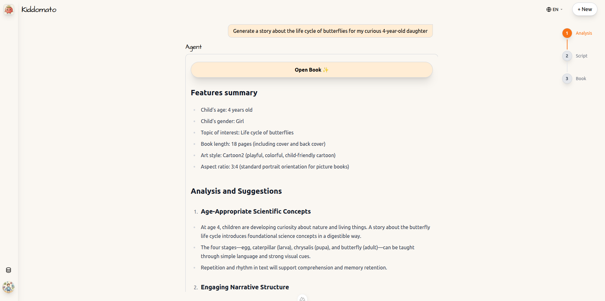Click the butterfly story prompt bubble
This screenshot has width=605, height=301.
(x=330, y=31)
